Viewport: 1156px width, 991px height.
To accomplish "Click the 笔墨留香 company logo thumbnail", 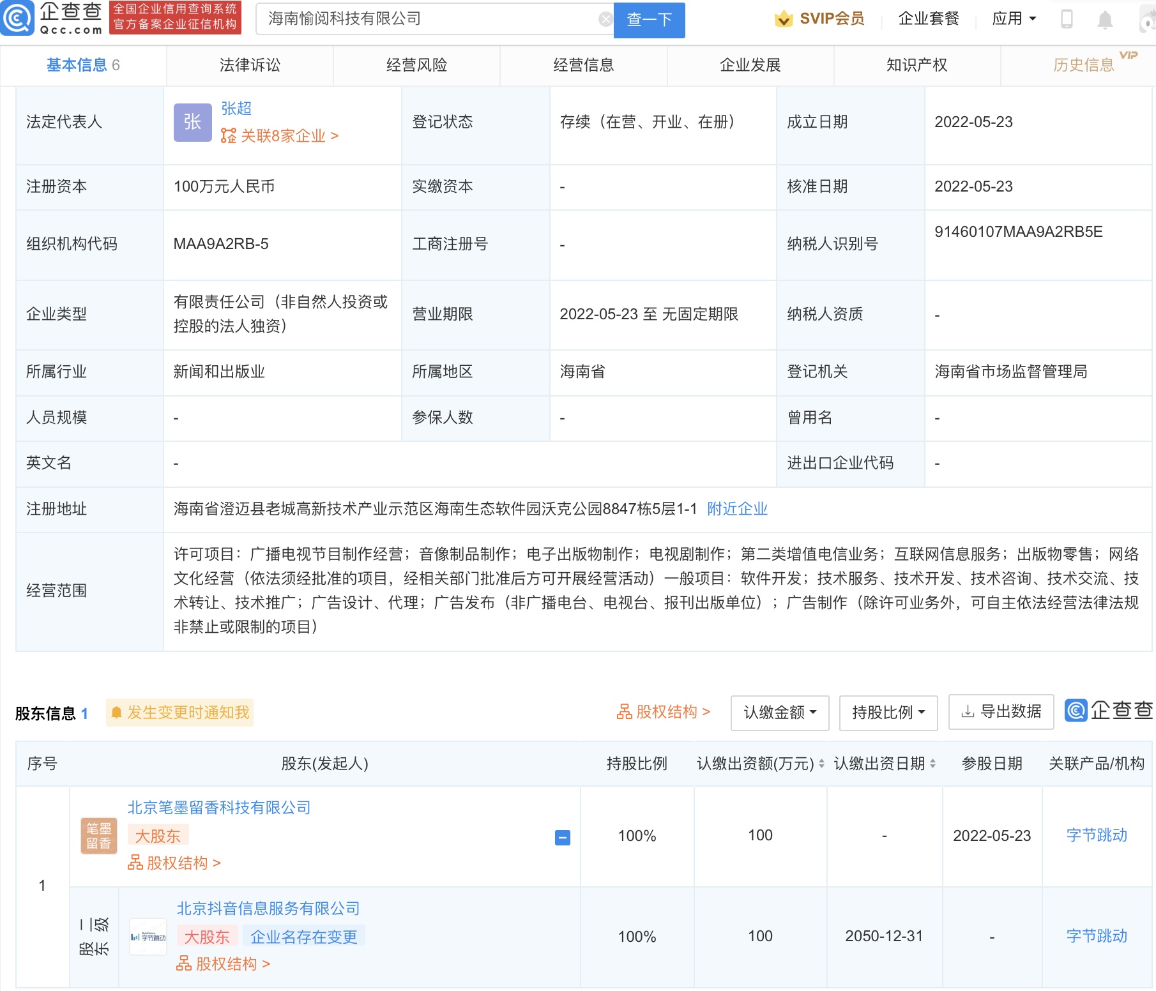I will 99,836.
